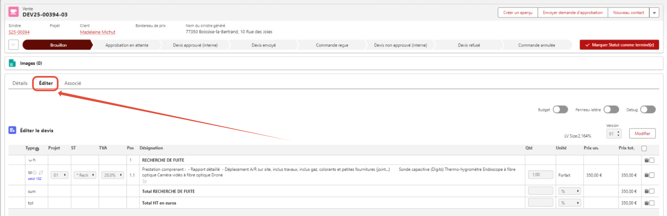Open the TVA 20.0% dropdown
The width and height of the screenshot is (667, 216).
[x=113, y=175]
